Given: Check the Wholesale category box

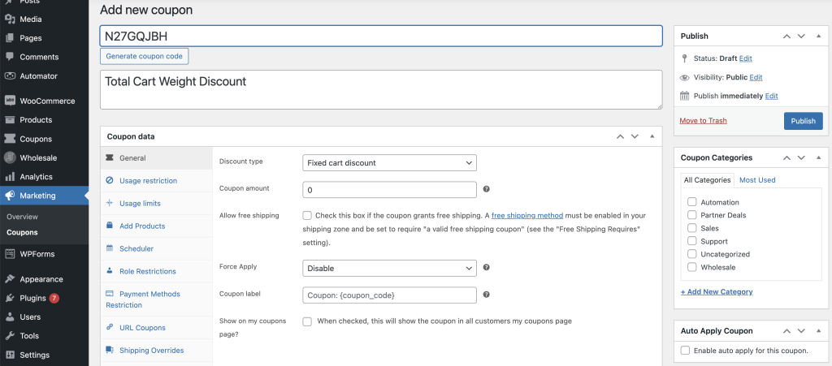Looking at the screenshot, I should pos(692,267).
